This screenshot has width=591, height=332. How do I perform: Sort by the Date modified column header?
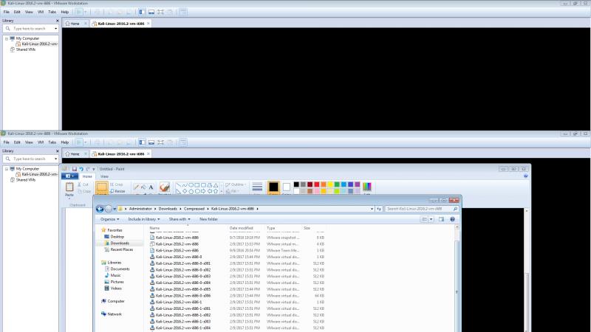[x=242, y=228]
